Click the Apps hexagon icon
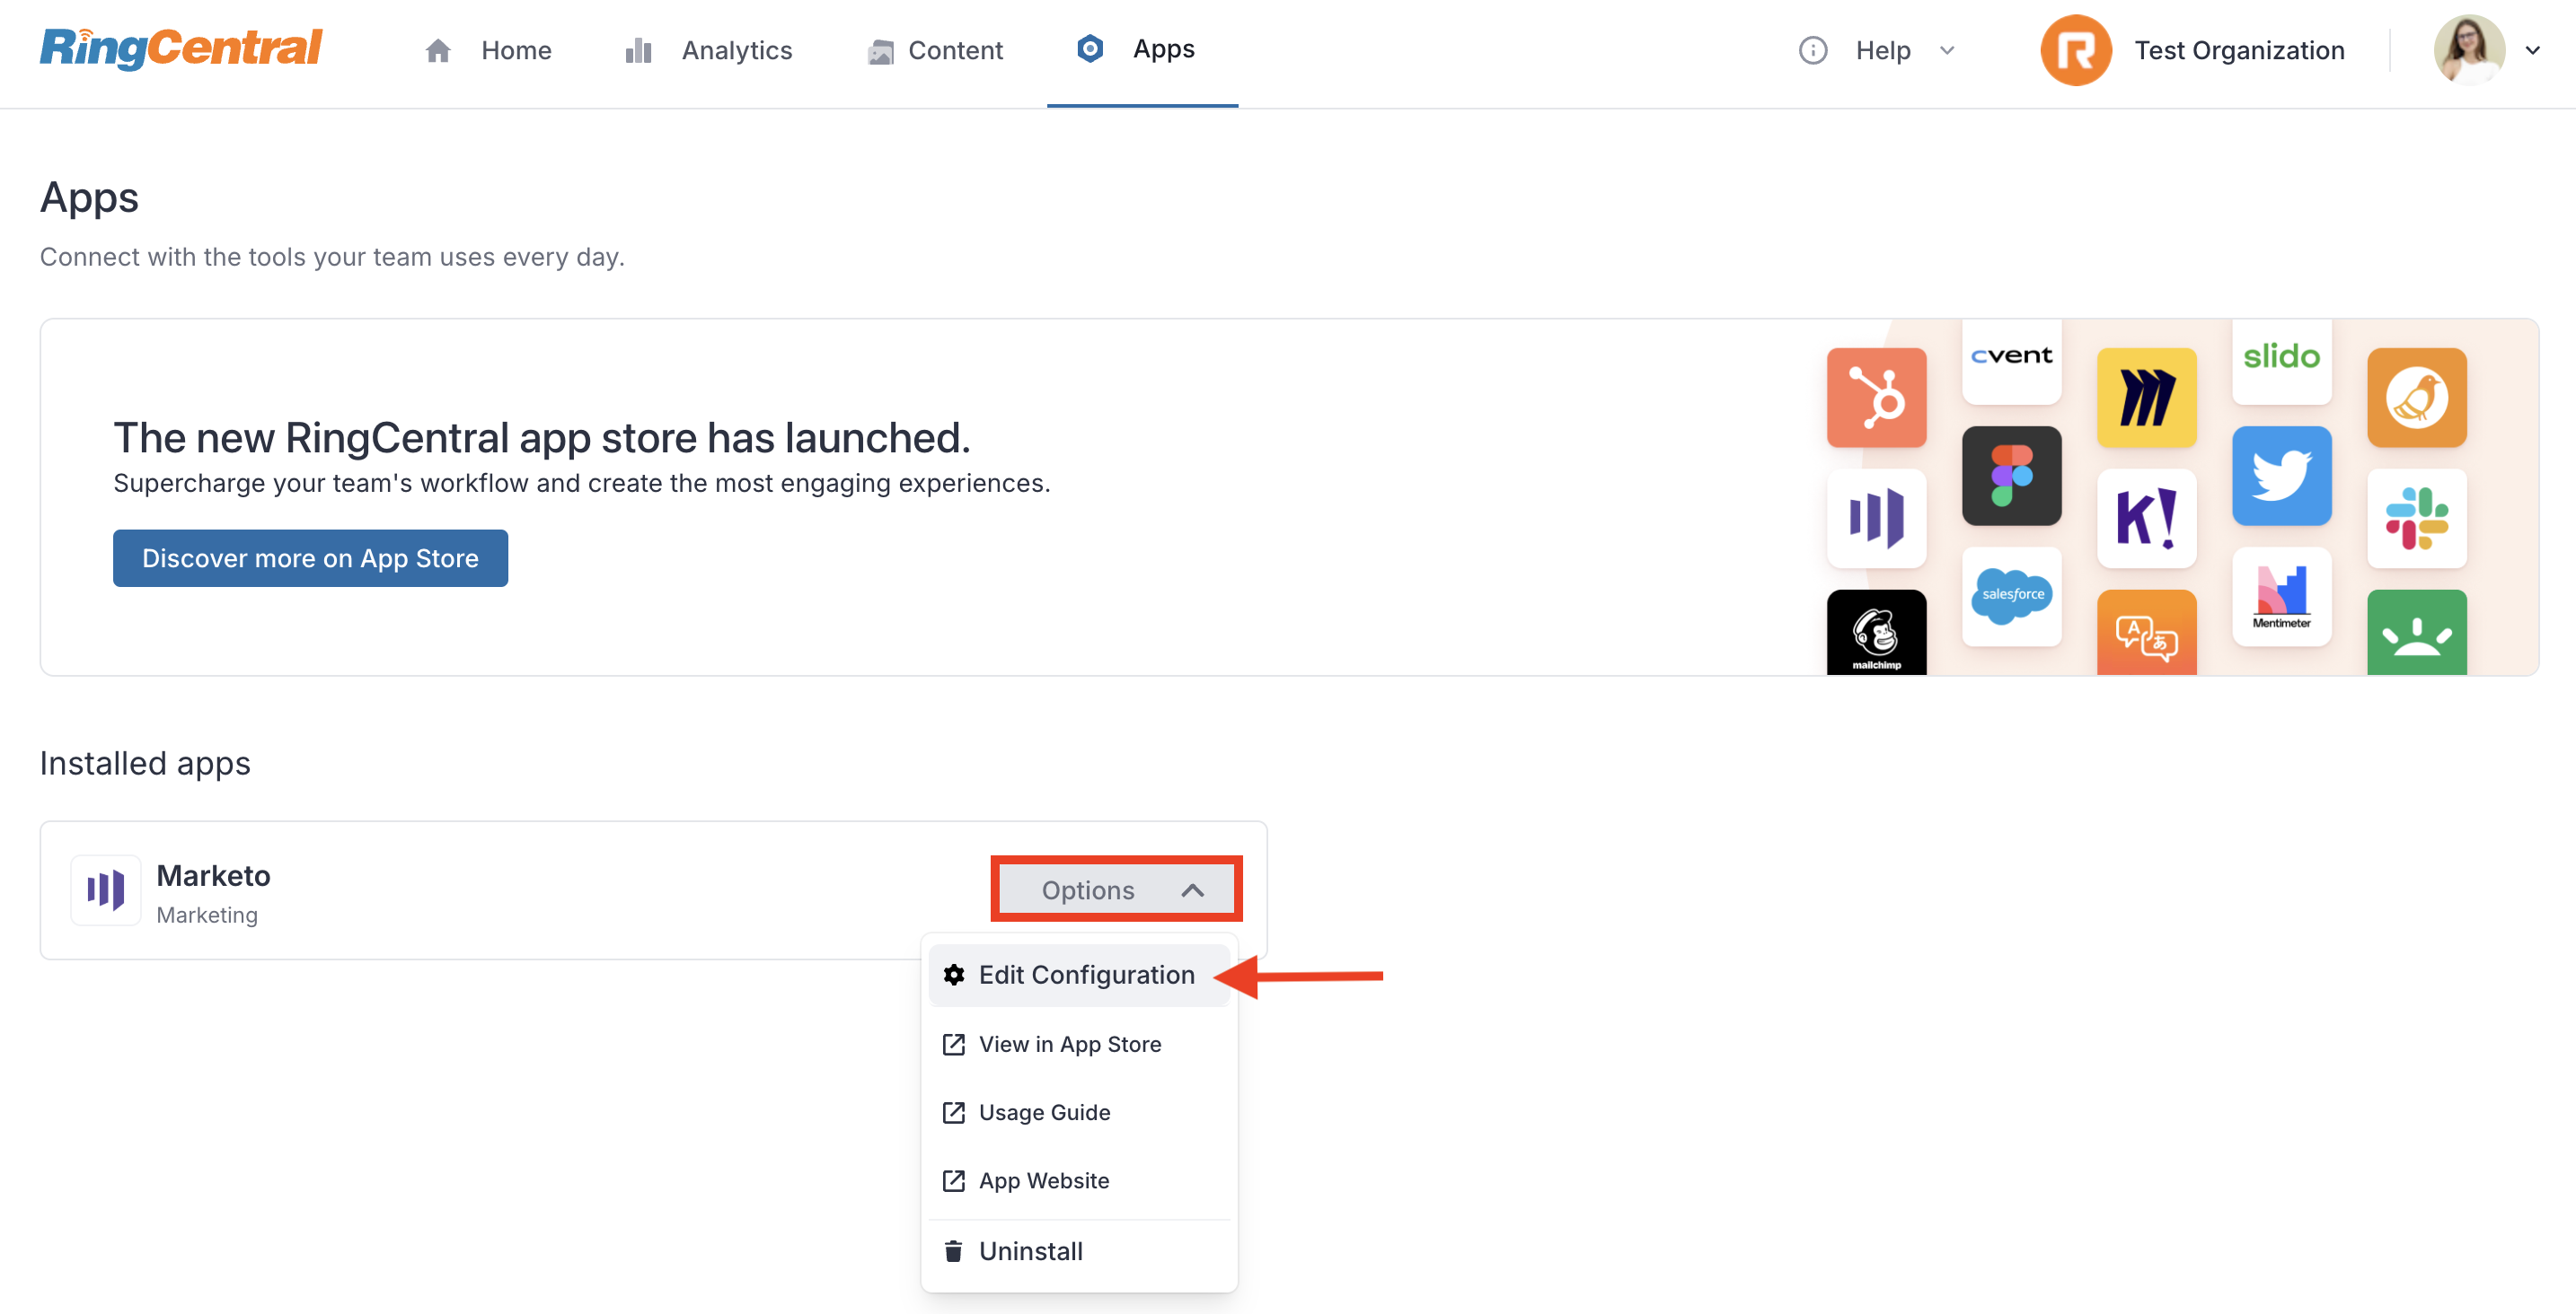This screenshot has height=1314, width=2576. point(1090,49)
